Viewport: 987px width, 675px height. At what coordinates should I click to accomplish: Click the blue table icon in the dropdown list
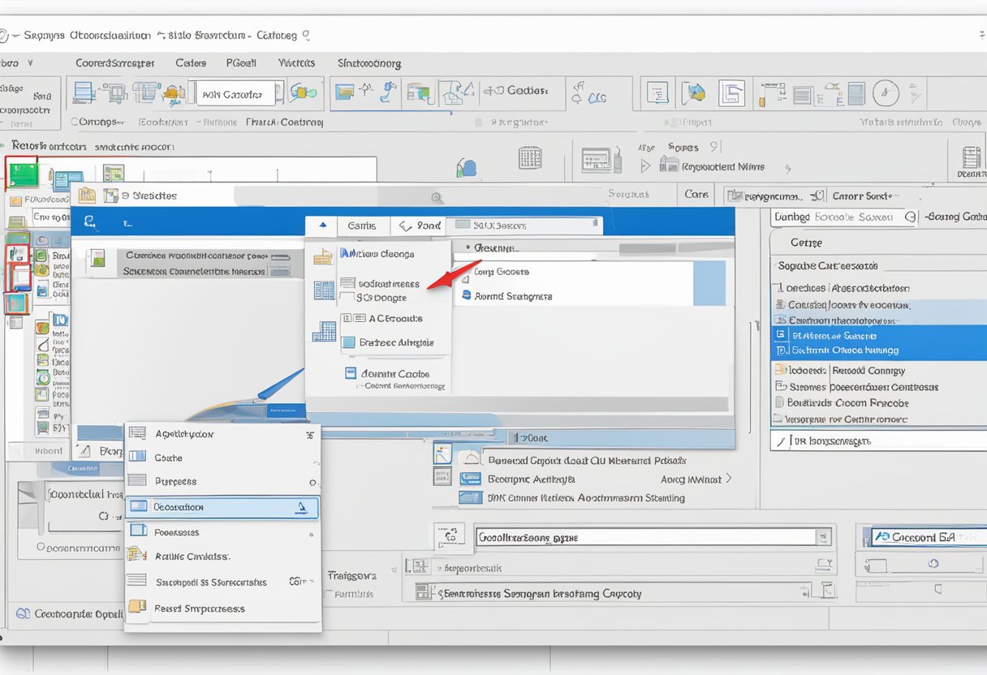point(324,290)
